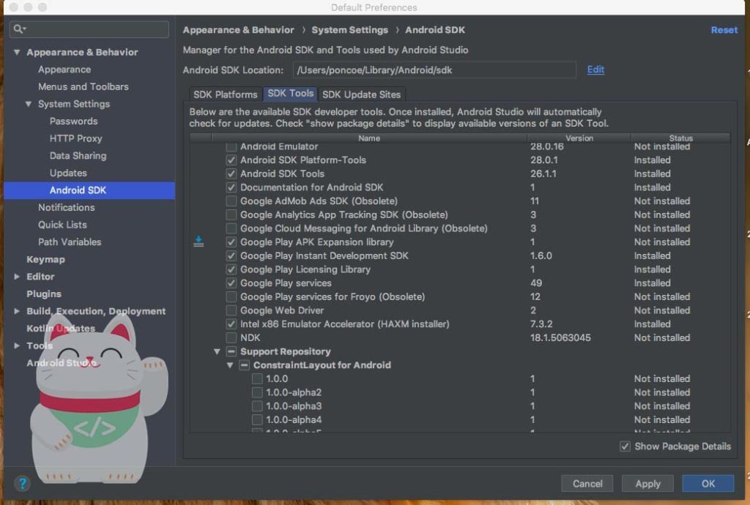This screenshot has height=505, width=750.
Task: Uncheck Android SDK Tools checkbox
Action: (231, 174)
